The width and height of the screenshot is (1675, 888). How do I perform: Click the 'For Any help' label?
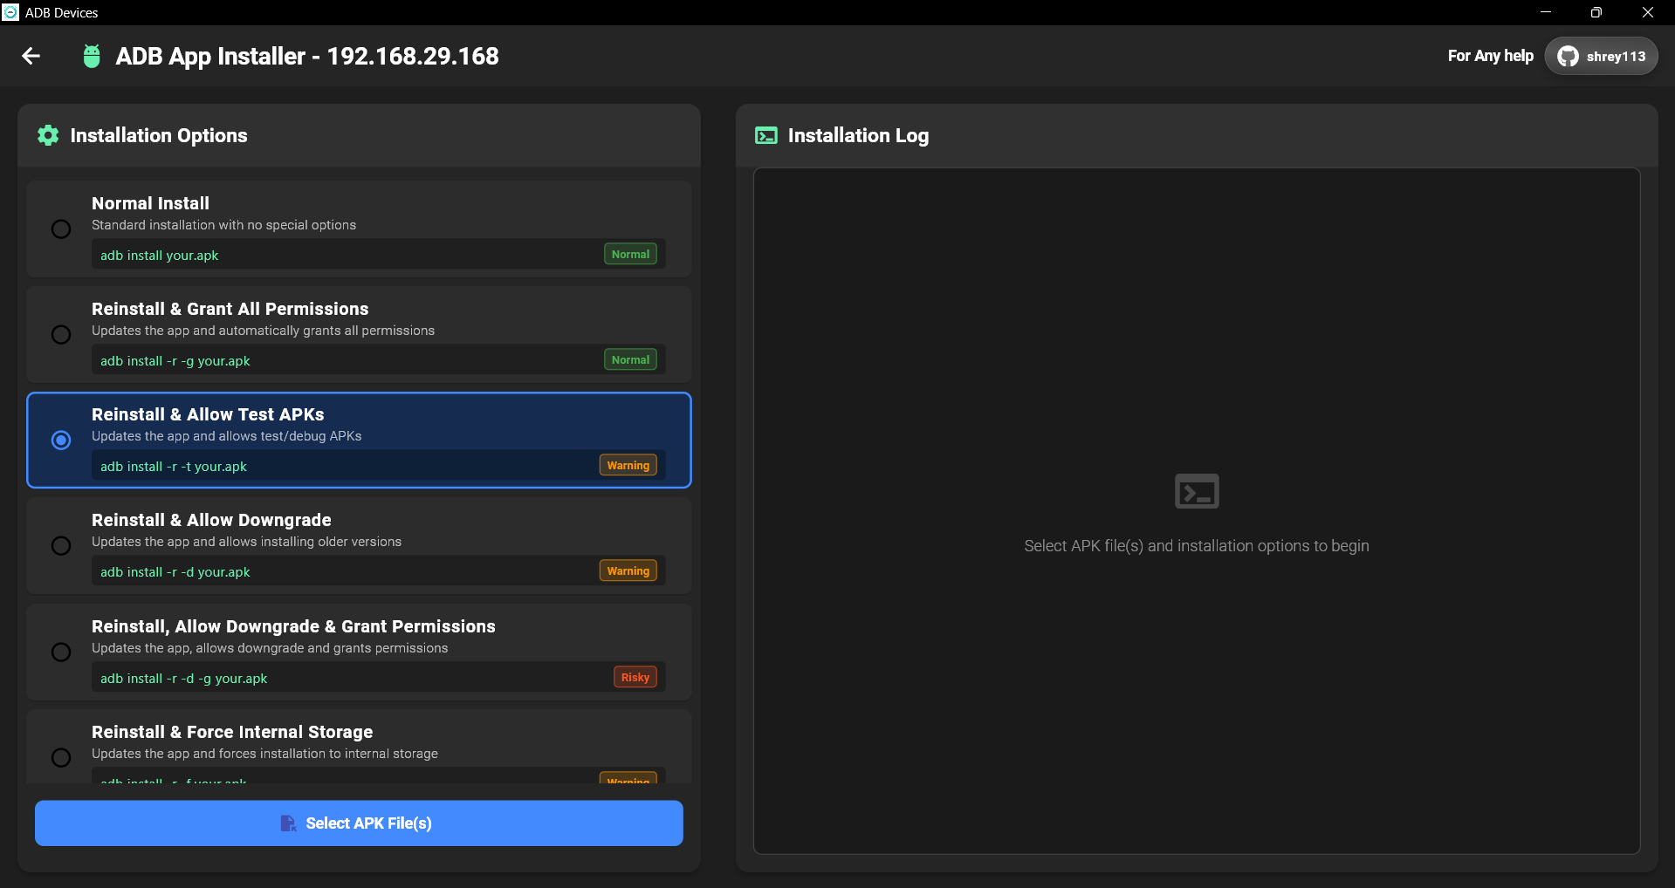coord(1490,56)
